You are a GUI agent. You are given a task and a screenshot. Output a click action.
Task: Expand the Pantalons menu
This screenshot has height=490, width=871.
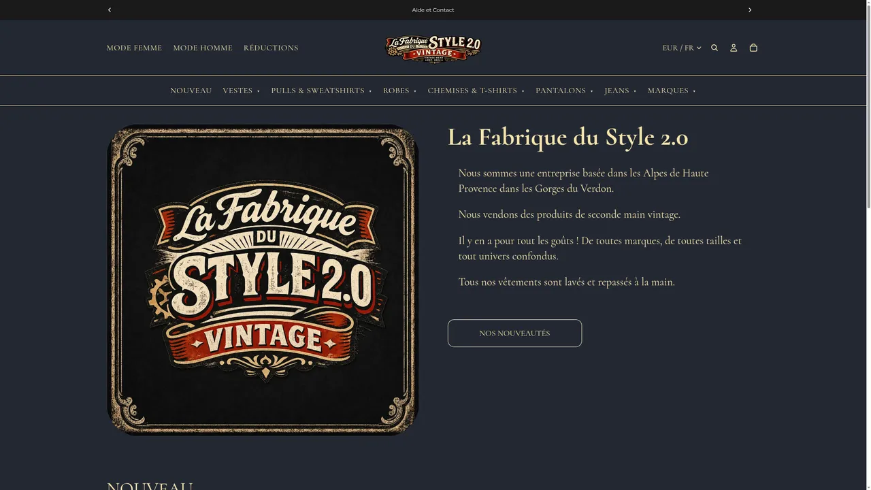pos(565,91)
